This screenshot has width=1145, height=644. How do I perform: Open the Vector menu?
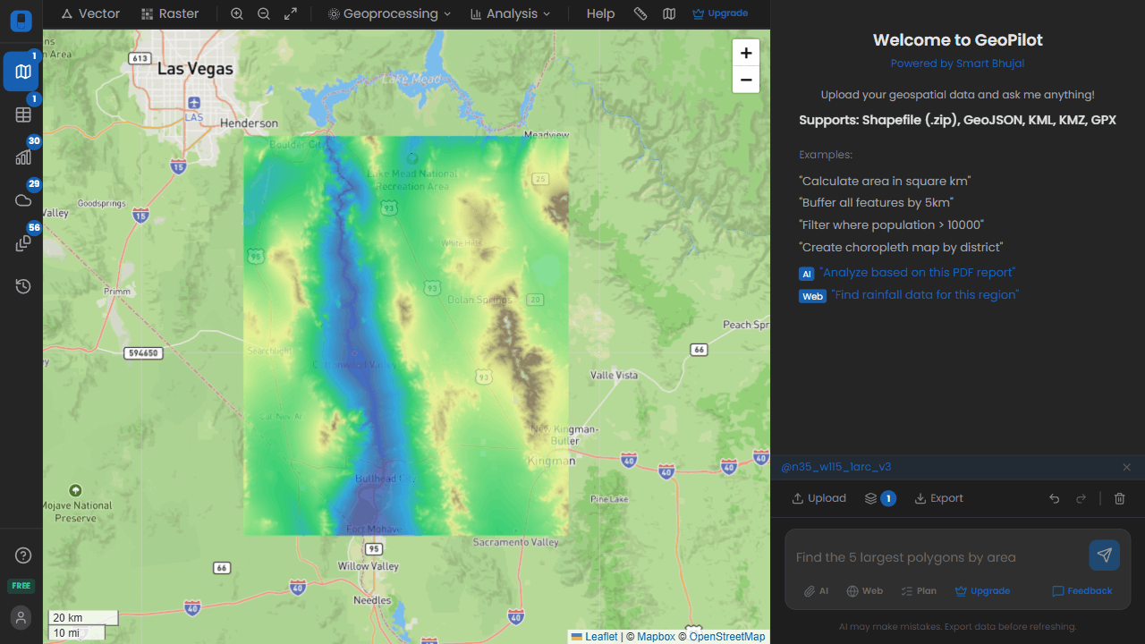(x=89, y=13)
